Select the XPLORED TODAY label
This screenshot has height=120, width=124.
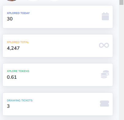pos(18,13)
